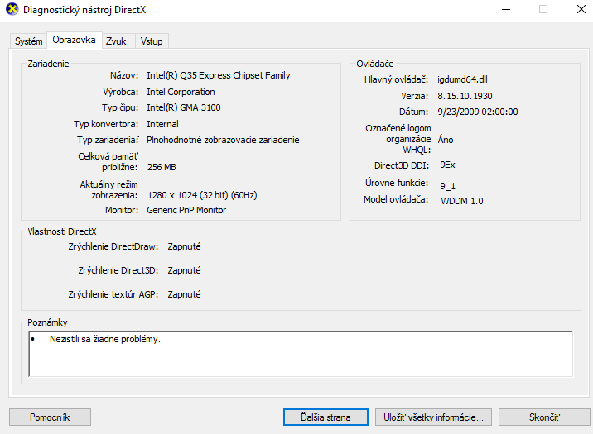Screen dimensions: 593x434
Task: Click the Dátum label
Action: pos(413,112)
